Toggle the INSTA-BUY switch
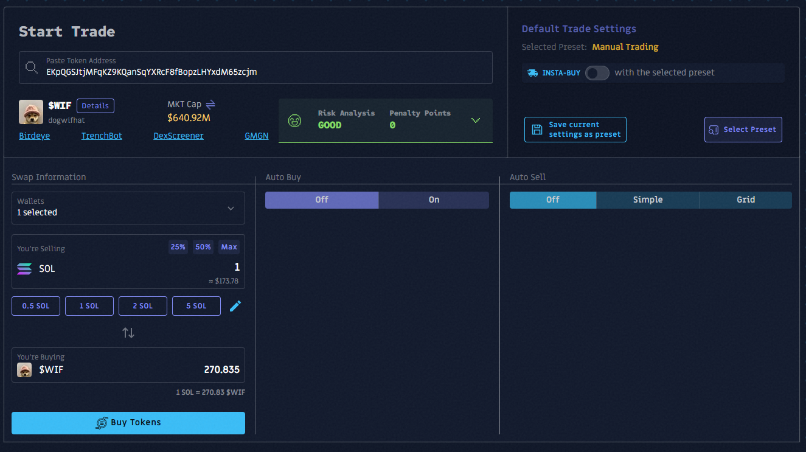Viewport: 806px width, 452px height. (597, 73)
